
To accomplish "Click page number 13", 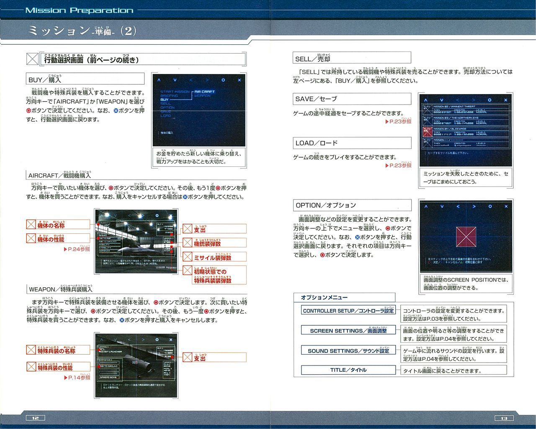I will click(504, 418).
